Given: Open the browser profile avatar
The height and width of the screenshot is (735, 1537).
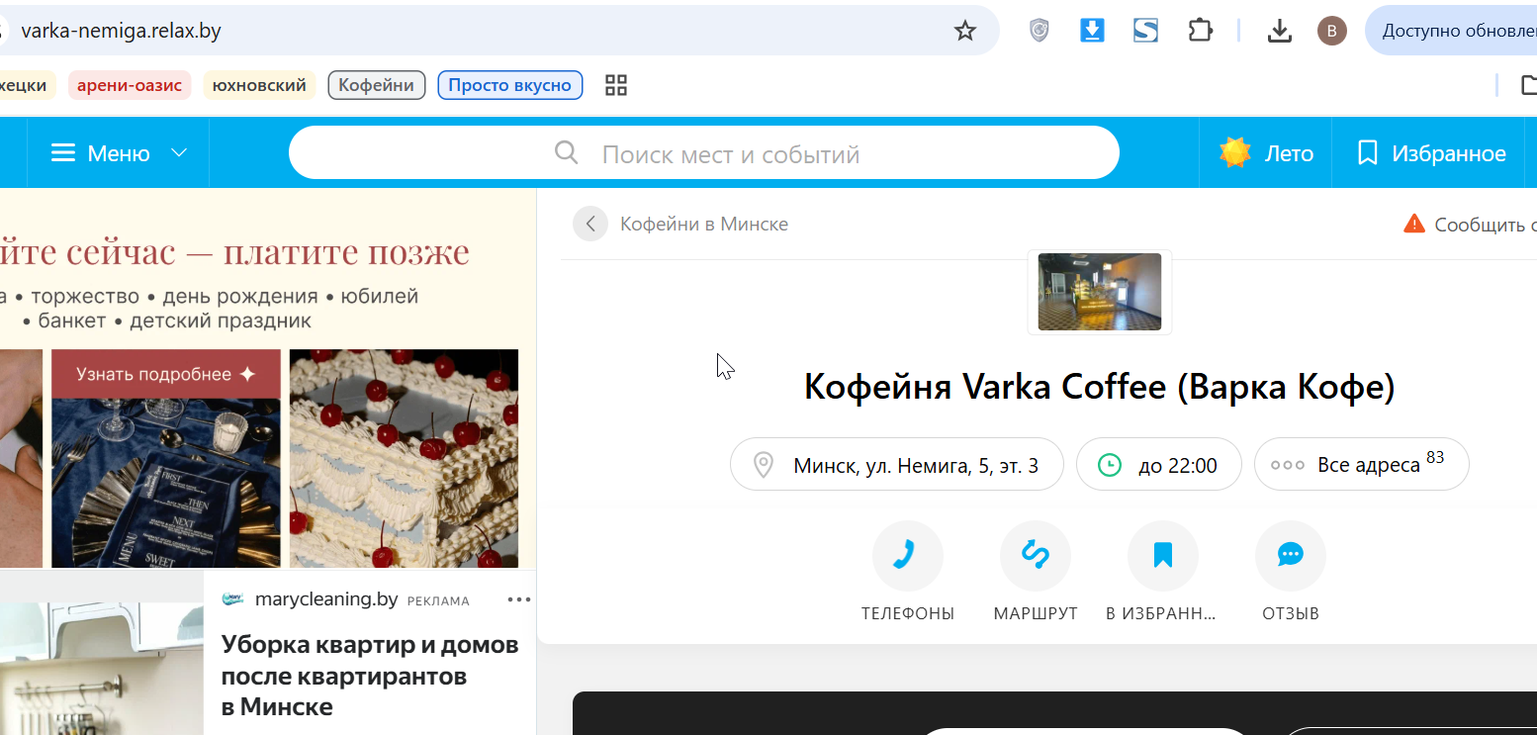Looking at the screenshot, I should tap(1331, 31).
